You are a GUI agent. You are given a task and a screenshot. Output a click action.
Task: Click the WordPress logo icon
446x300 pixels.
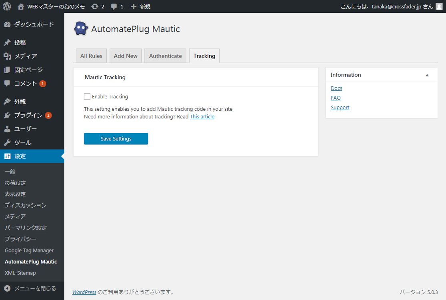(x=7, y=6)
